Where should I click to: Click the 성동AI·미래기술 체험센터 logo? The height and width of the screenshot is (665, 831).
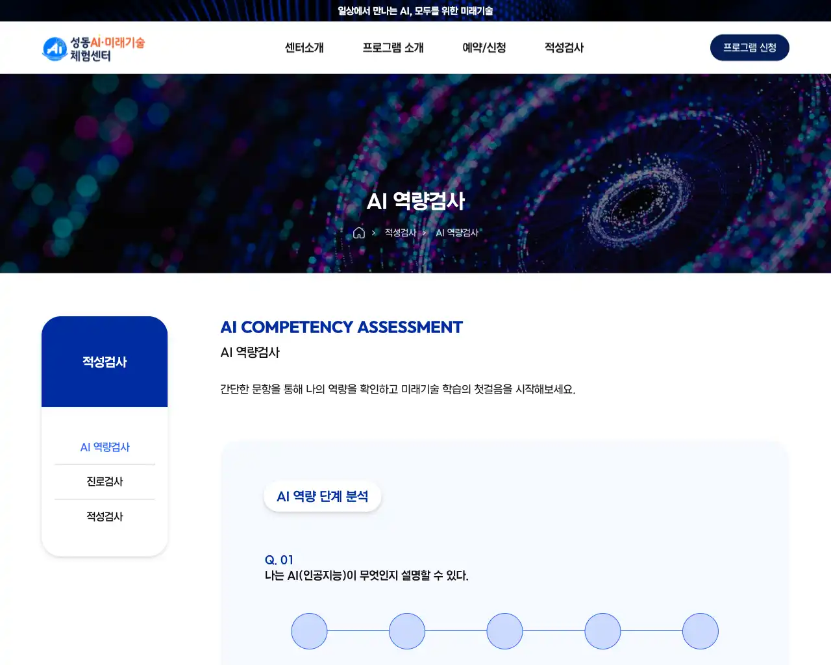pos(93,49)
